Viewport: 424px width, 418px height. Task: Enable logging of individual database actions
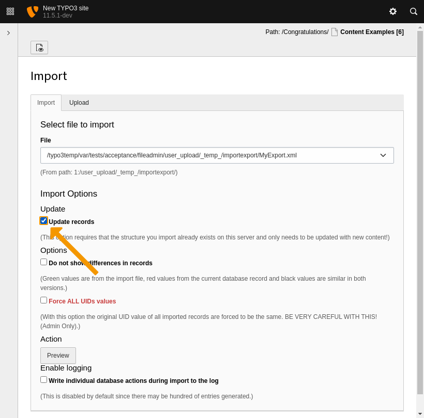(43, 379)
